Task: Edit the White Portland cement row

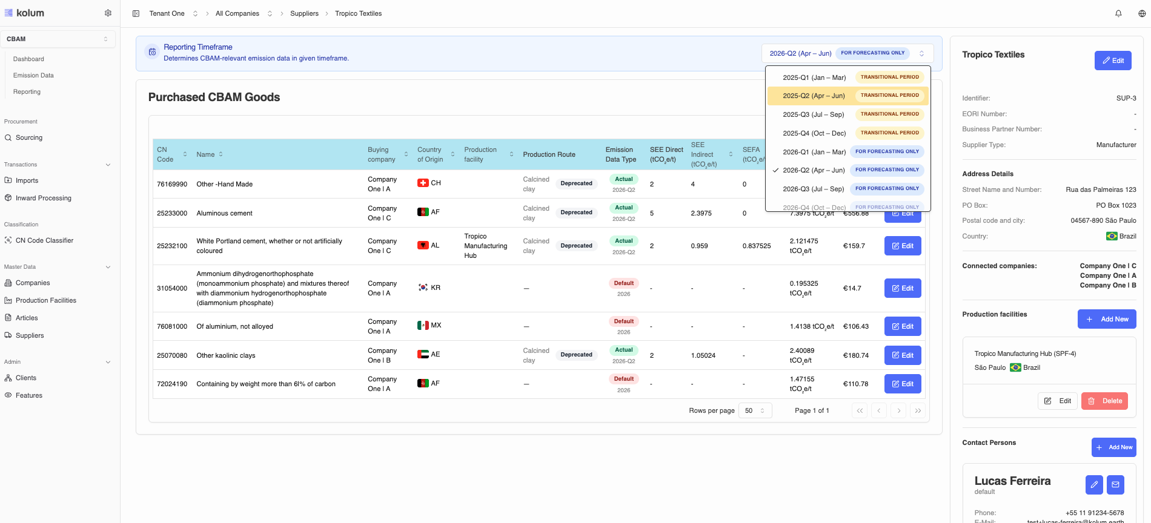Action: coord(903,246)
